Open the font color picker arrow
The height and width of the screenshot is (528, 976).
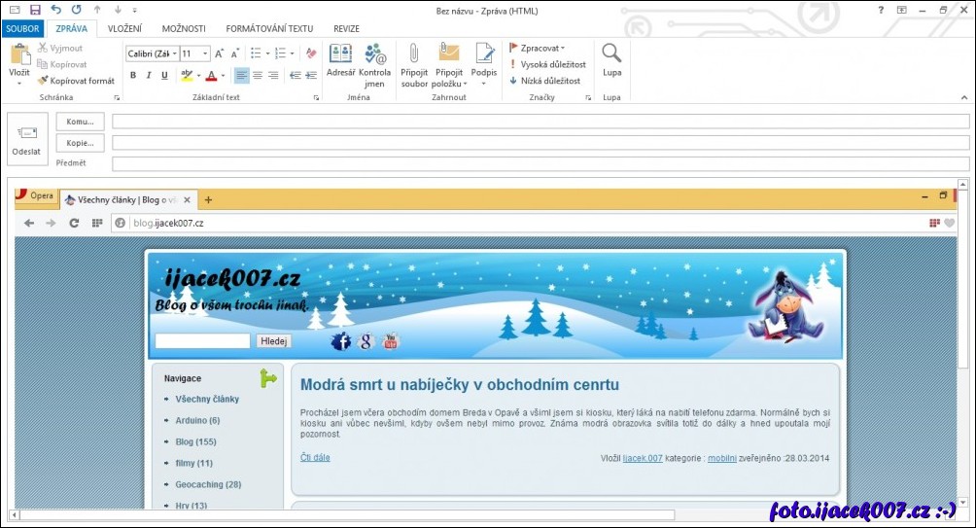click(x=223, y=76)
